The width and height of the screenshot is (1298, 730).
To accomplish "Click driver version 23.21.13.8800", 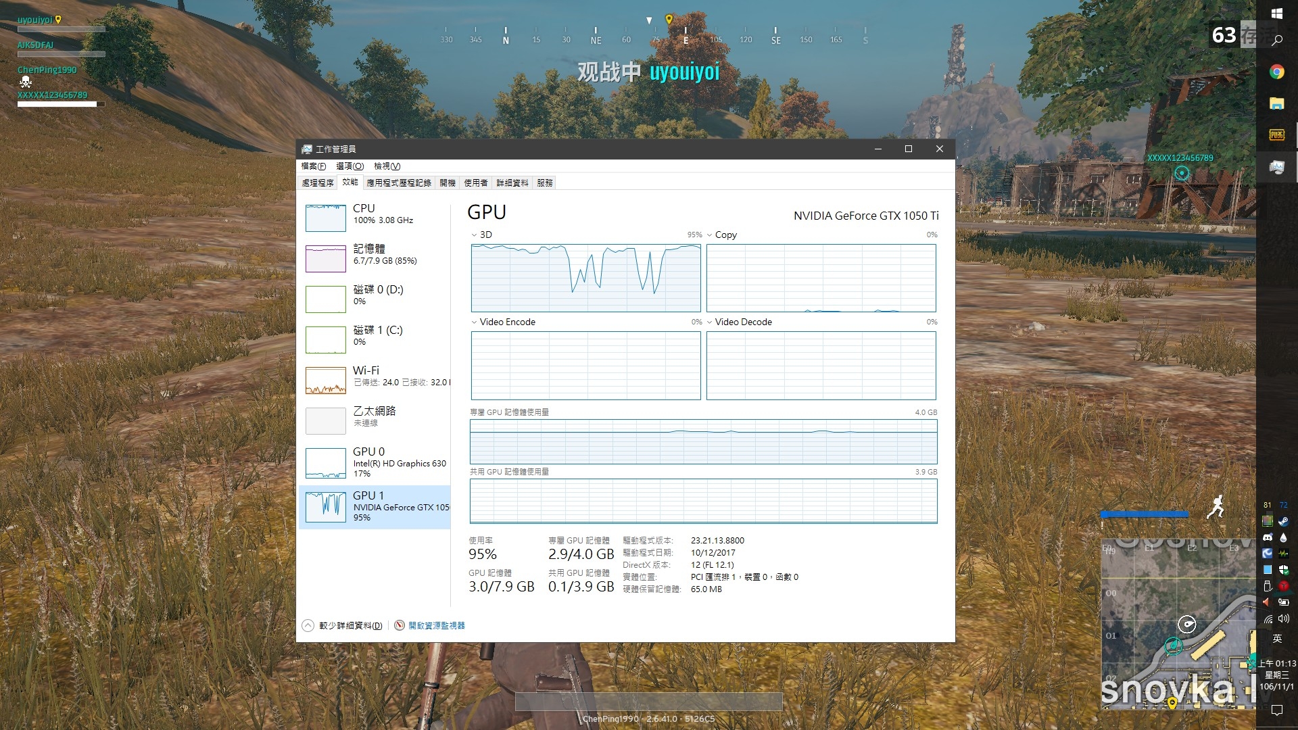I will pyautogui.click(x=717, y=541).
